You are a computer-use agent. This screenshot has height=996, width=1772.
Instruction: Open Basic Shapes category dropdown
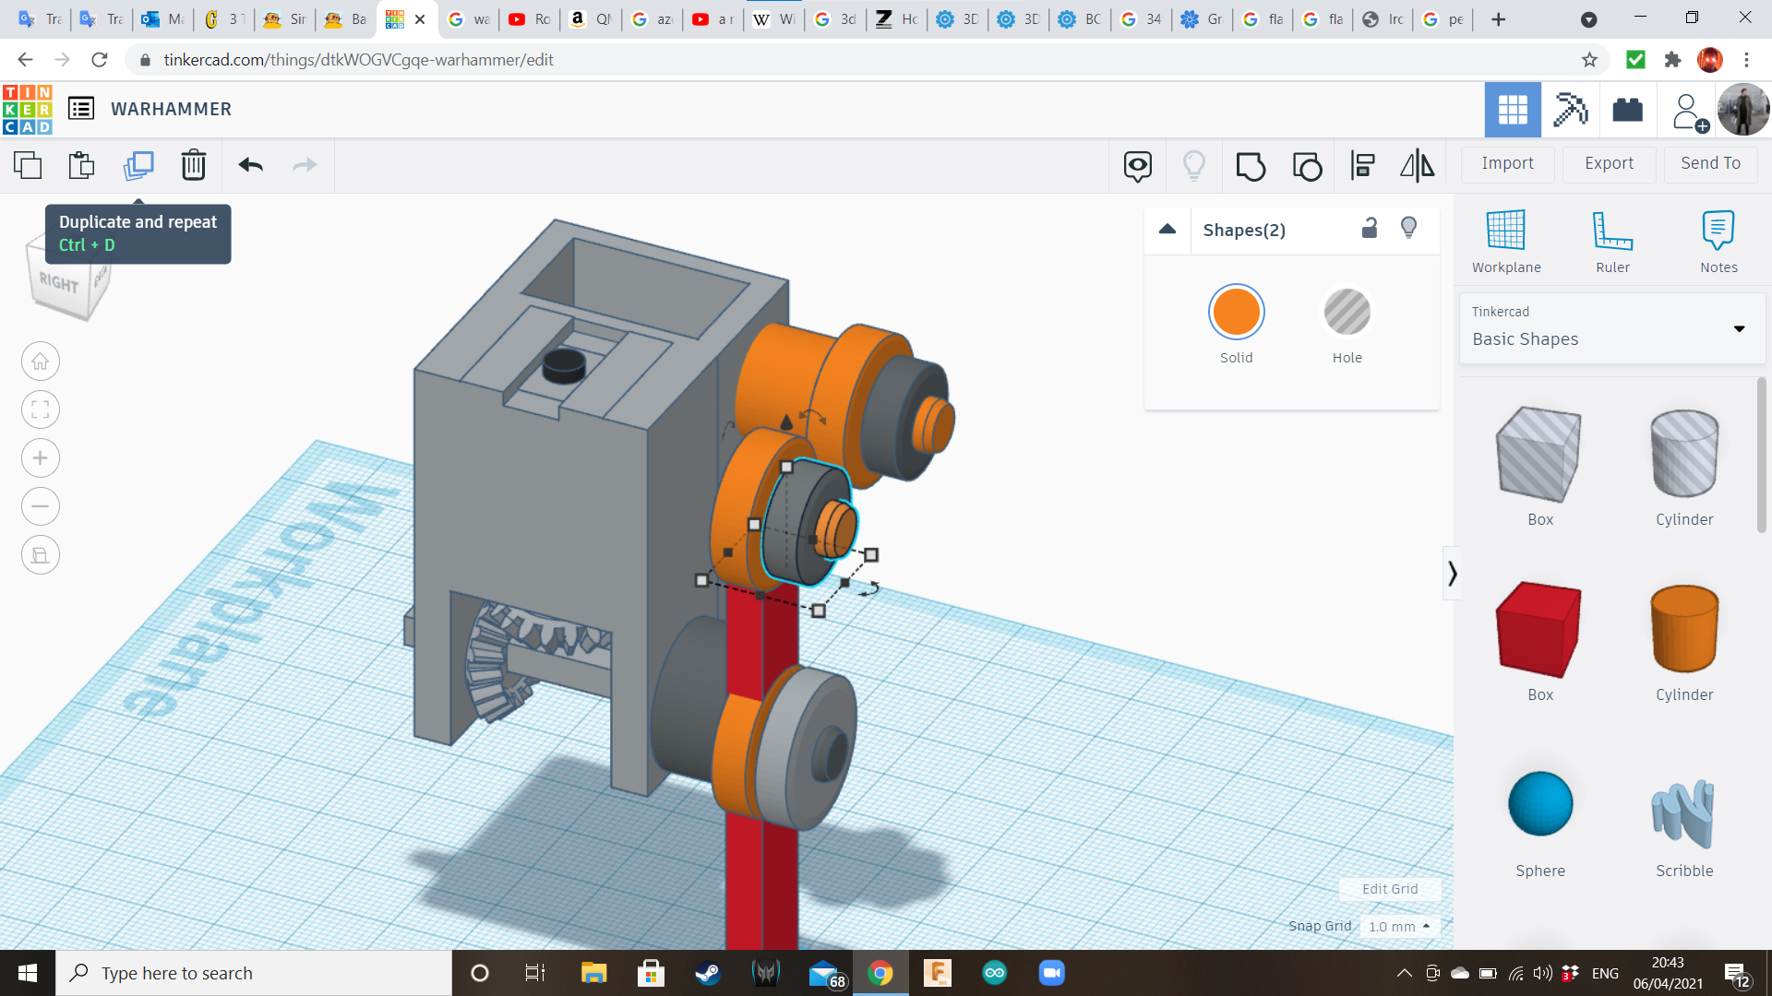click(1739, 328)
